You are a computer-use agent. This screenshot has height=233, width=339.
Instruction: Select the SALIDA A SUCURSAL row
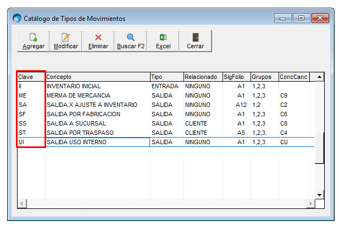click(166, 123)
